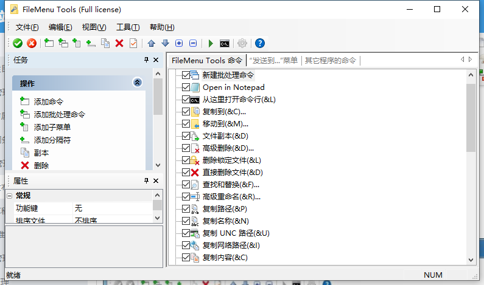
Task: Click the green Run play icon
Action: 211,43
